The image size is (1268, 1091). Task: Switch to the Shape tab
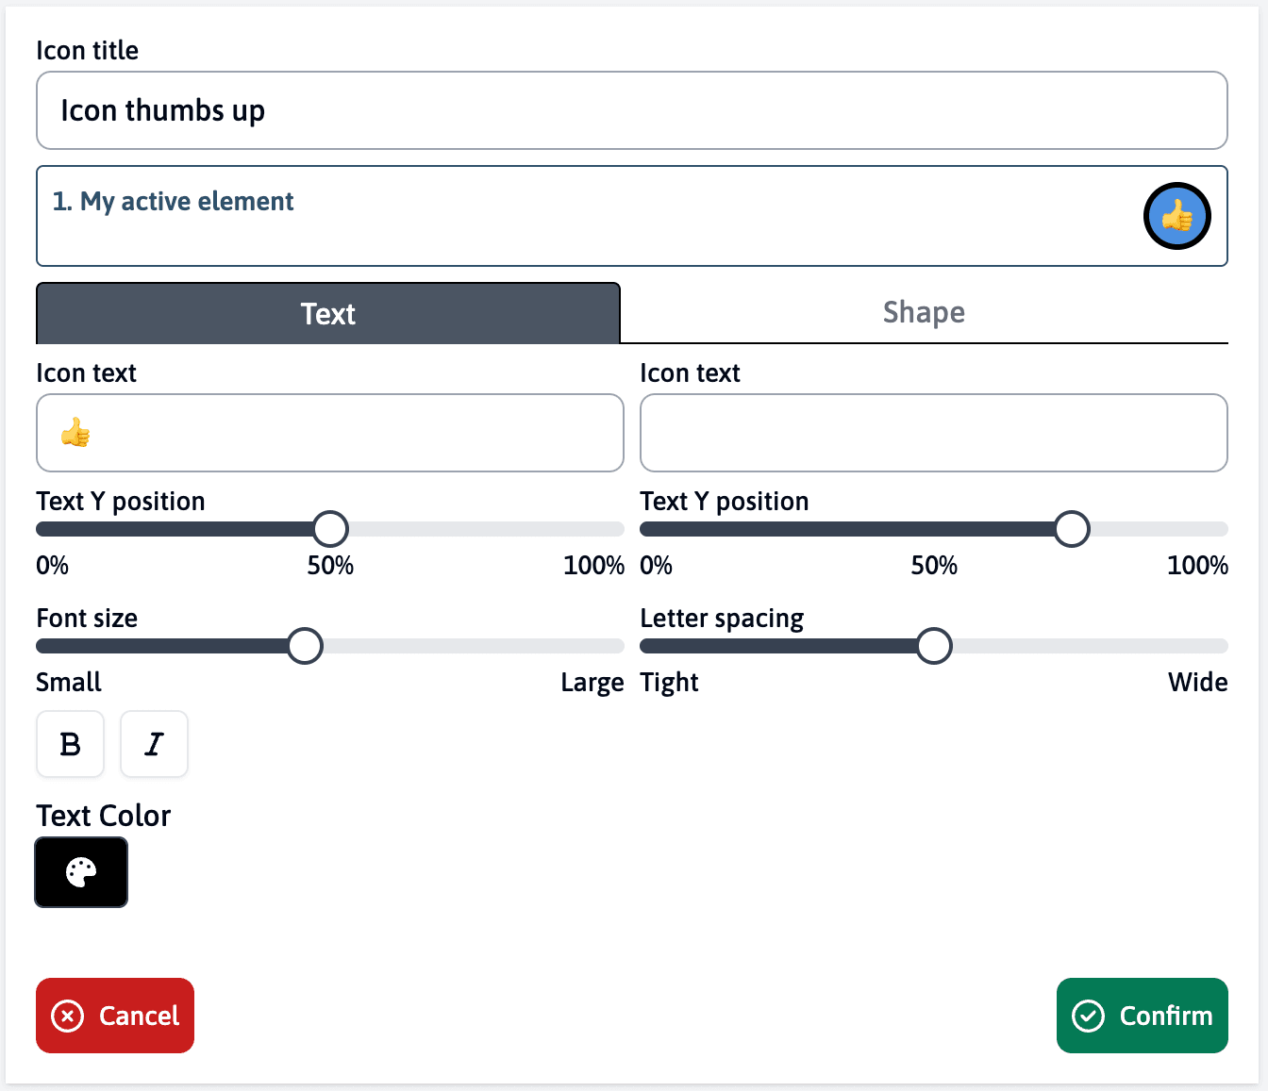click(924, 312)
